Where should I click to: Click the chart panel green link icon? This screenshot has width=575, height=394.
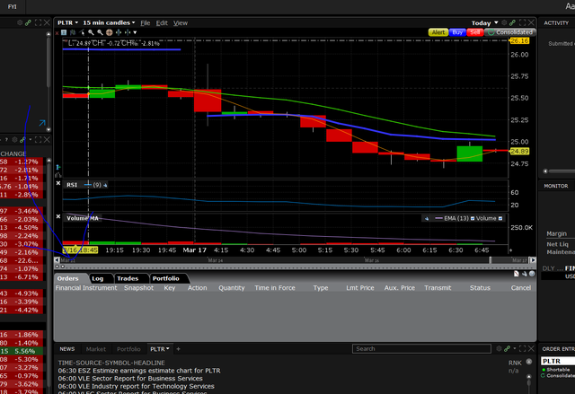513,22
